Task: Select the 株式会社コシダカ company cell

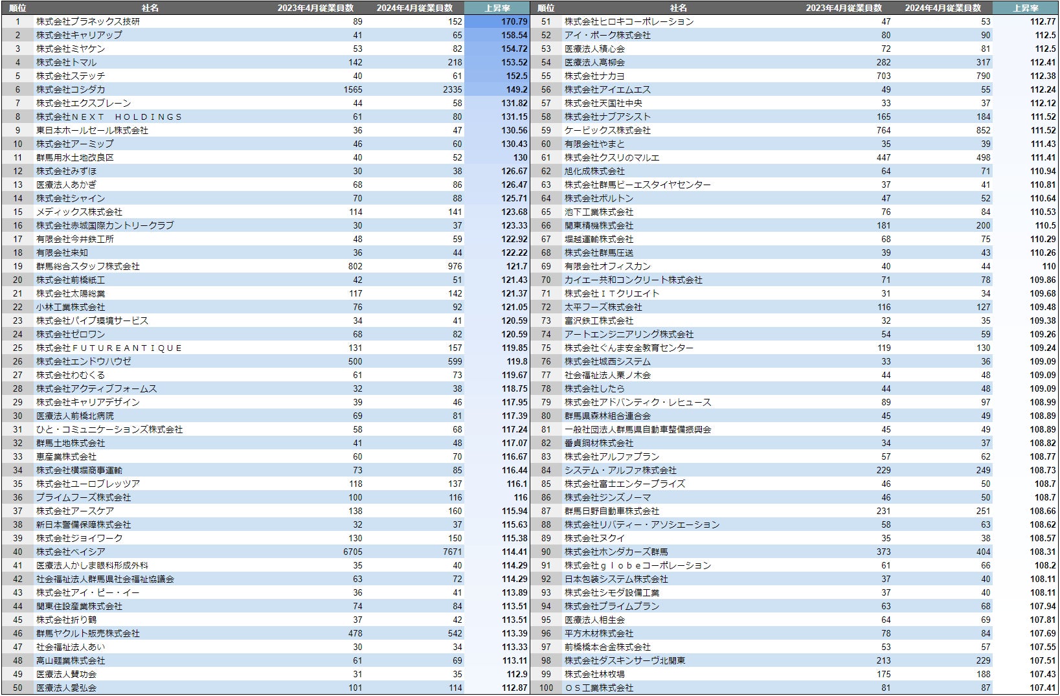Action: [71, 89]
